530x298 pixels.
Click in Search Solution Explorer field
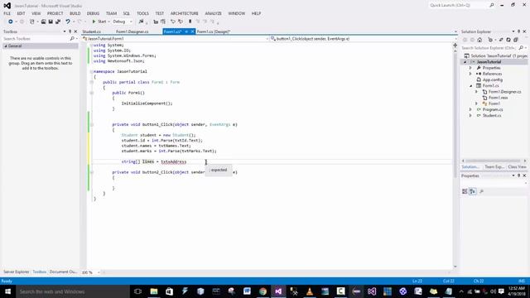coord(489,48)
